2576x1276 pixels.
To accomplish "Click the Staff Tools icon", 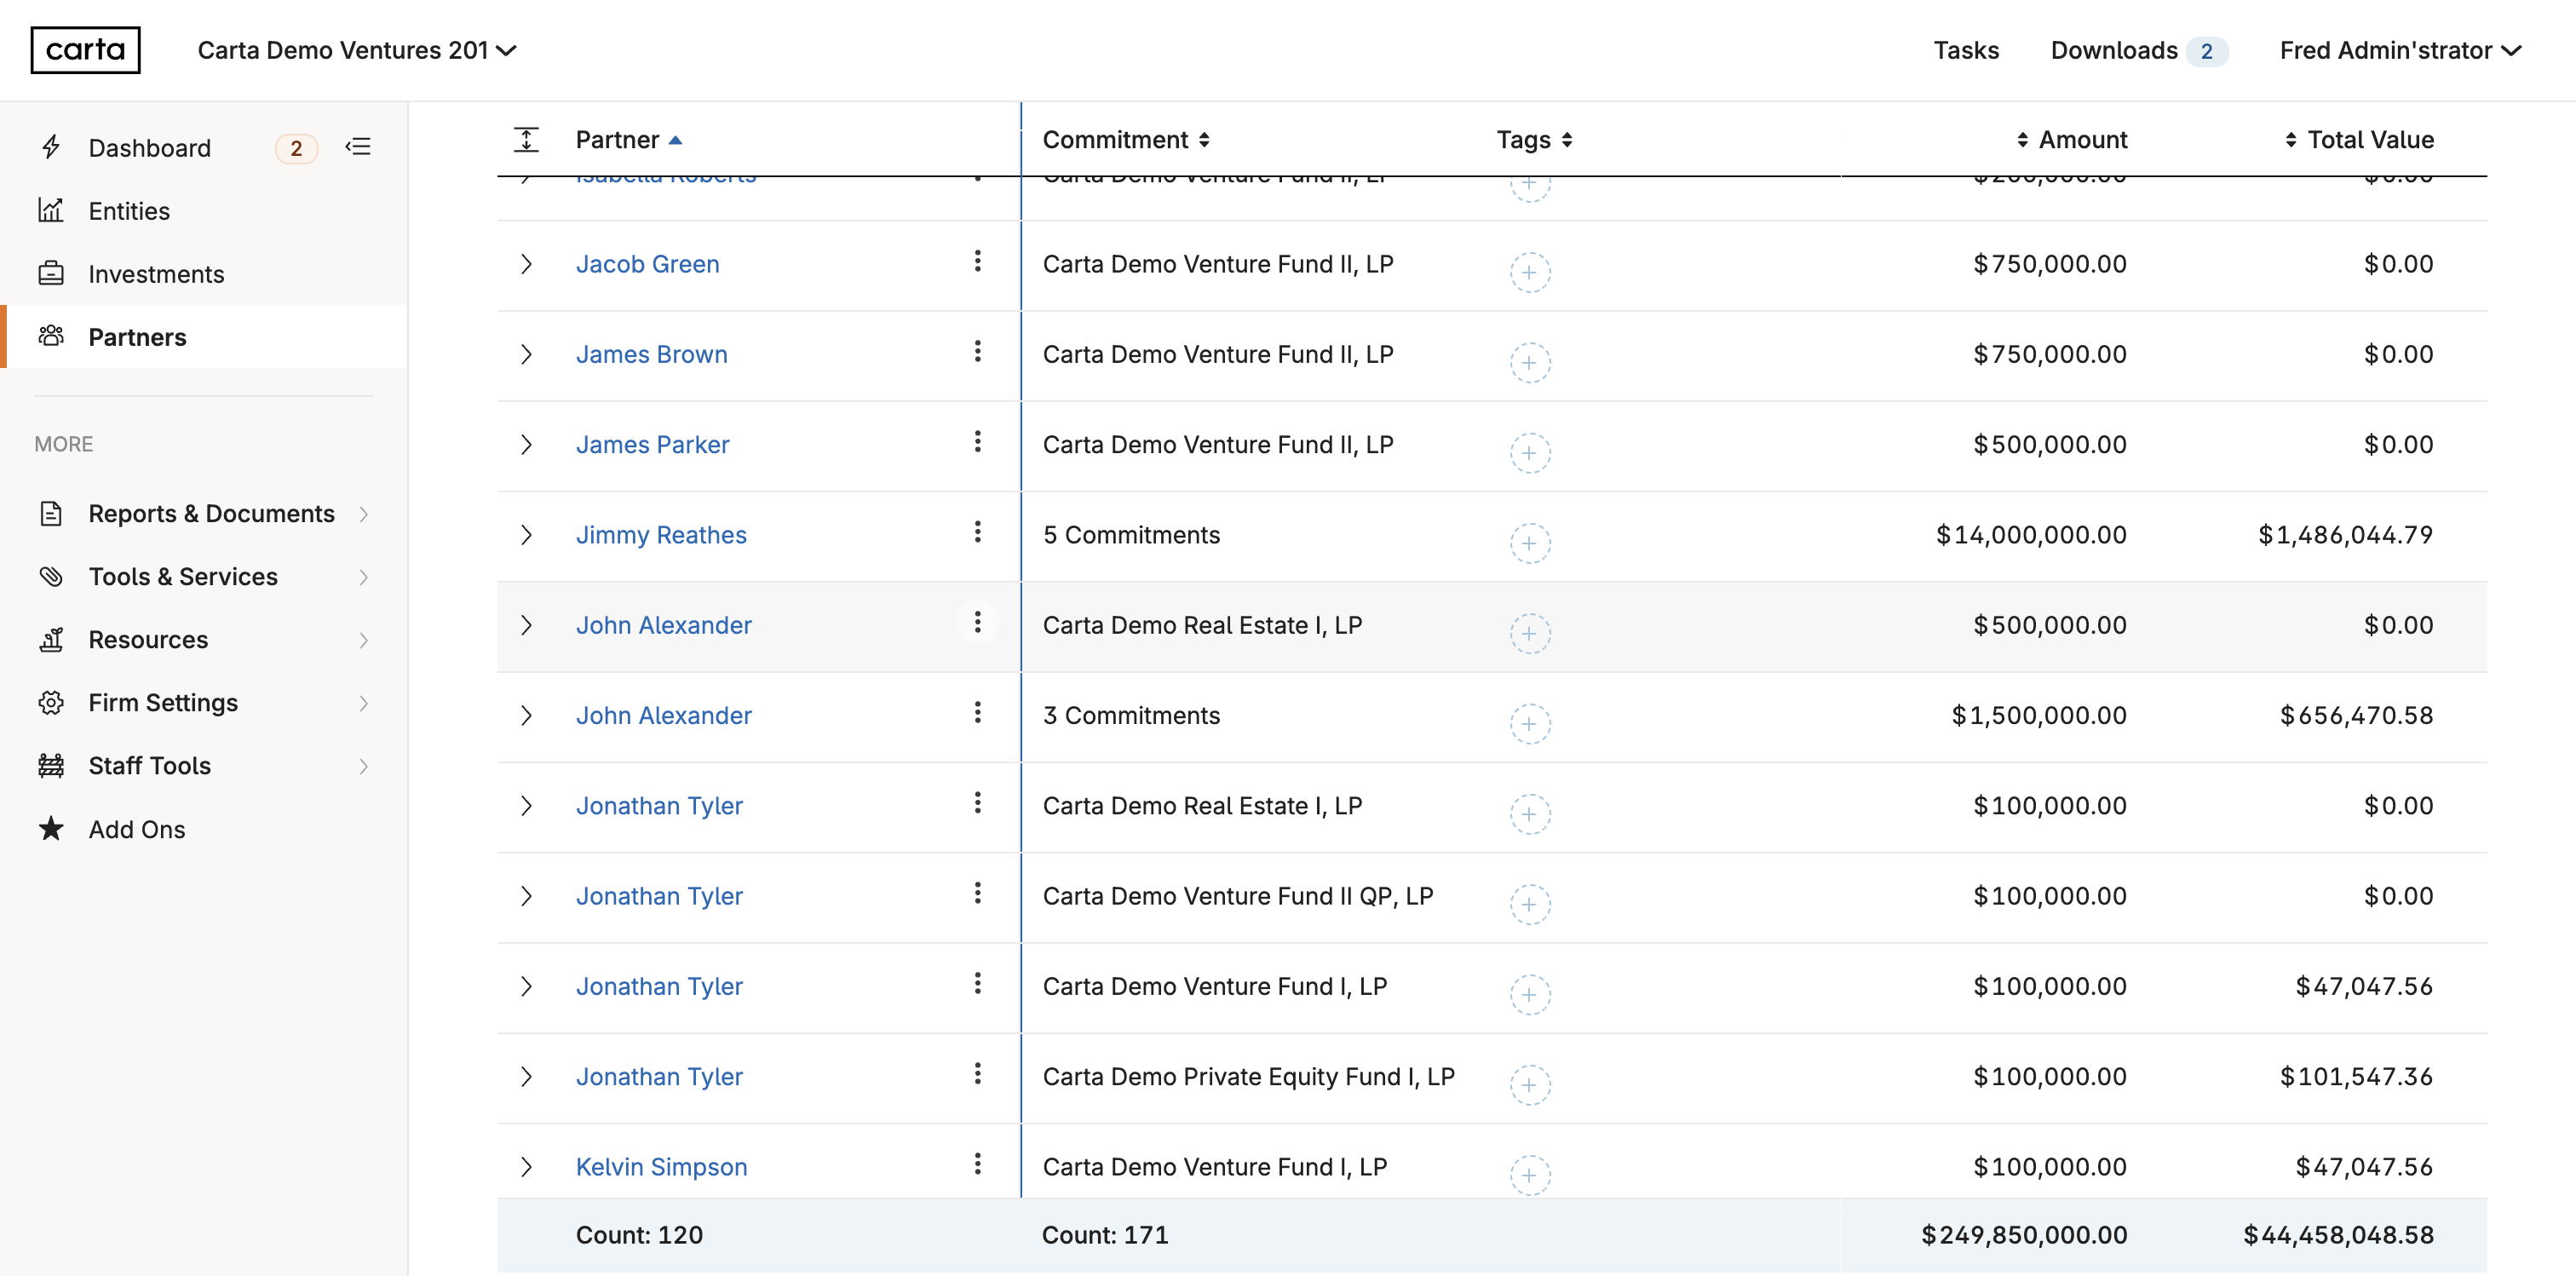I will 51,765.
